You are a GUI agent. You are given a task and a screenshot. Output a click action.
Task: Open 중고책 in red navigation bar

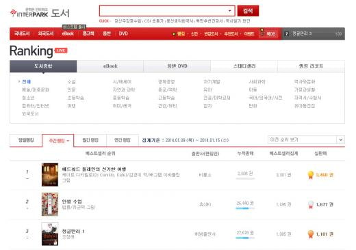click(88, 33)
